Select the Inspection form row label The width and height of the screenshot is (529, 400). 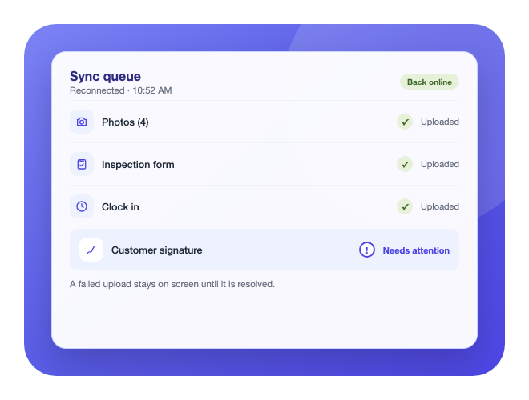tap(138, 165)
